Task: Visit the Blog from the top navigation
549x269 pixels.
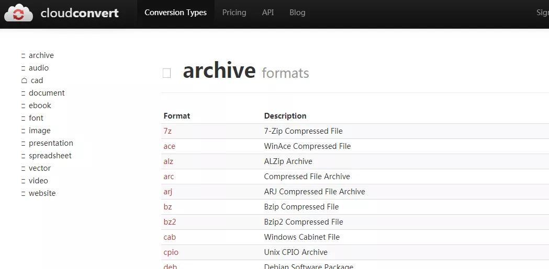Action: click(297, 13)
